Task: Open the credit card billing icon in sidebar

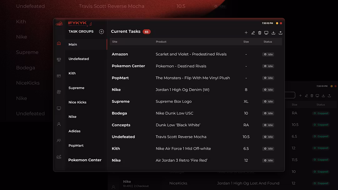Action: tap(59, 76)
